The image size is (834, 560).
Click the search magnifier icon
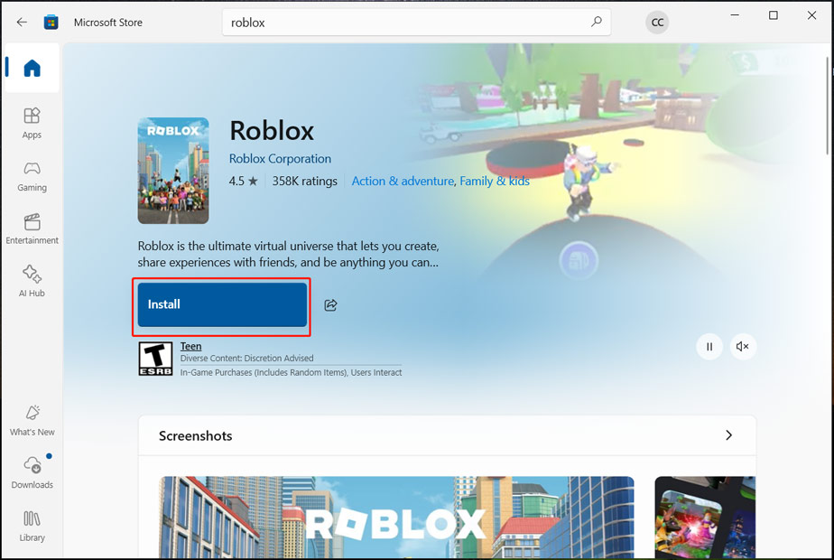click(597, 22)
